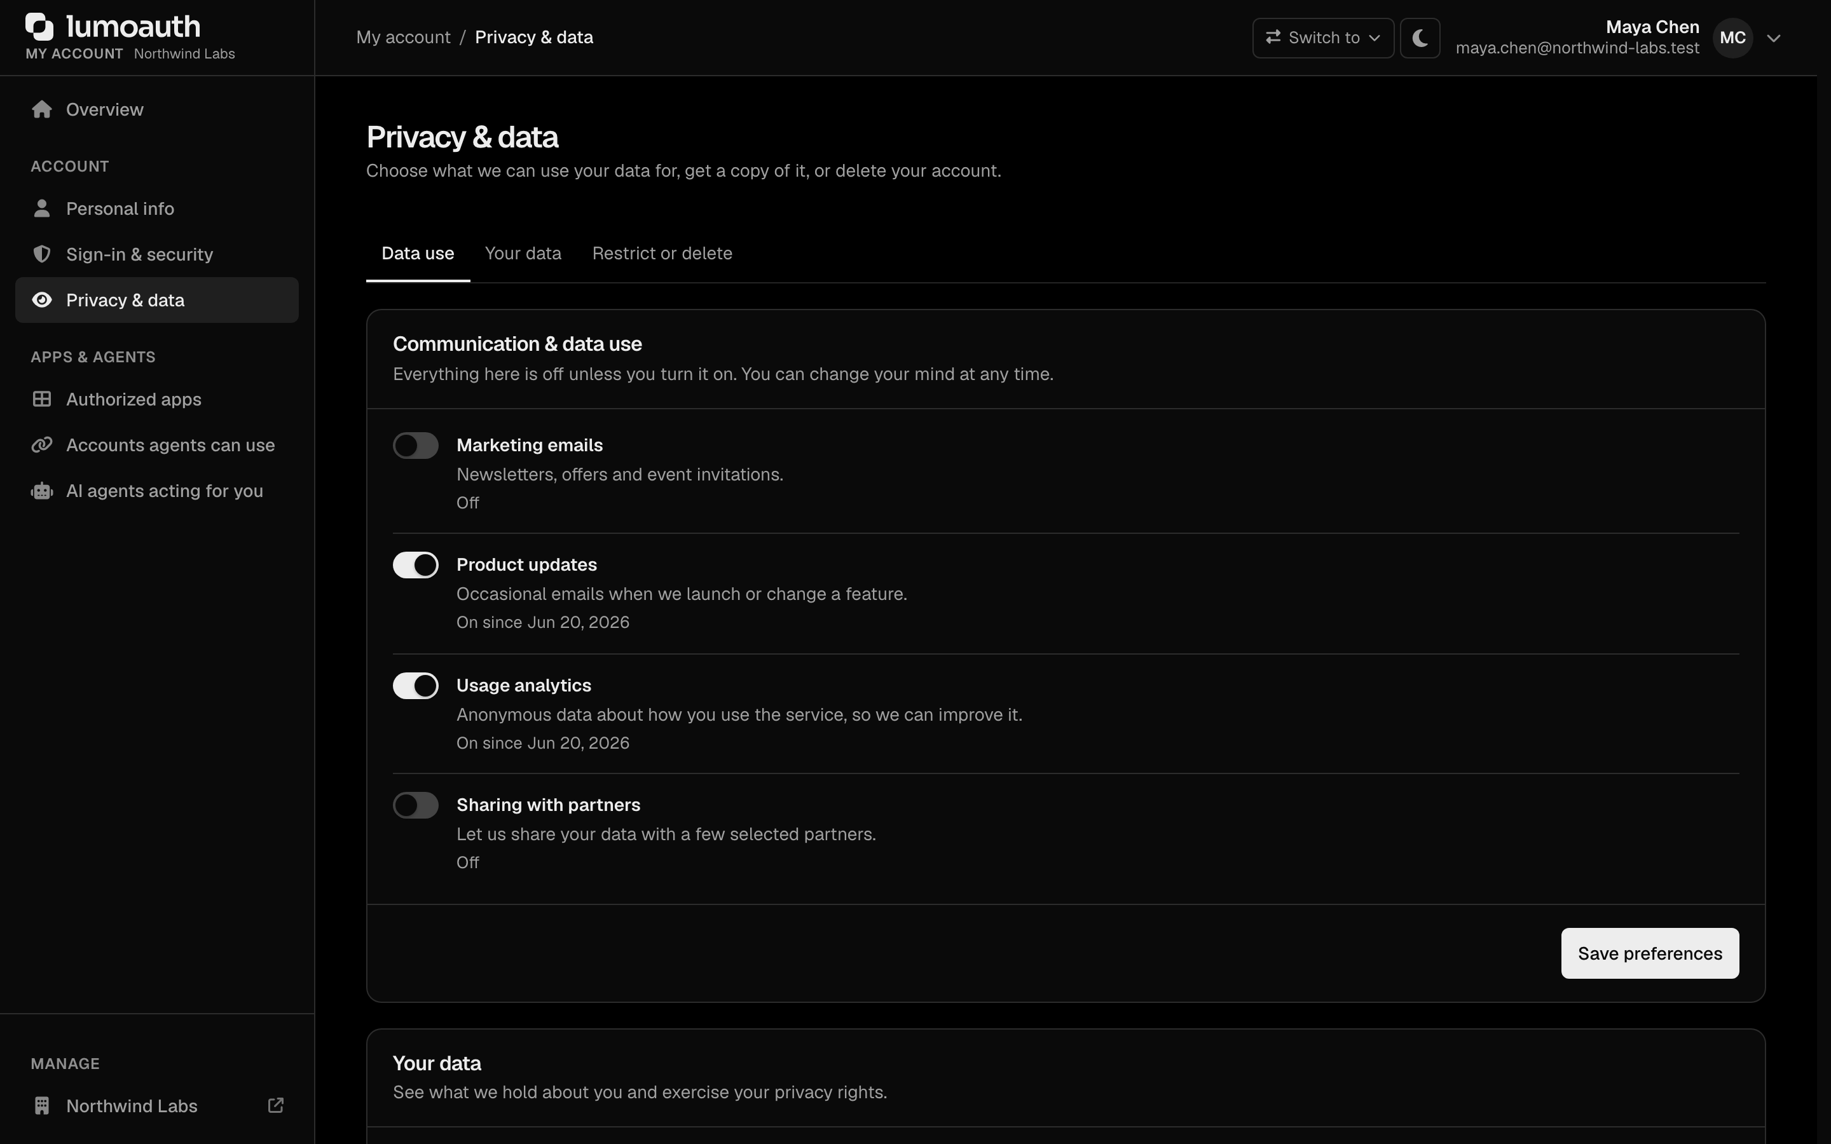Click the My account breadcrumb link
This screenshot has height=1144, width=1831.
(403, 37)
